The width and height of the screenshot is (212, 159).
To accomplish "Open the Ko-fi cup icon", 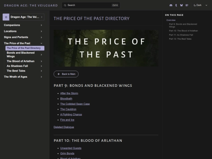I will point(187,5).
